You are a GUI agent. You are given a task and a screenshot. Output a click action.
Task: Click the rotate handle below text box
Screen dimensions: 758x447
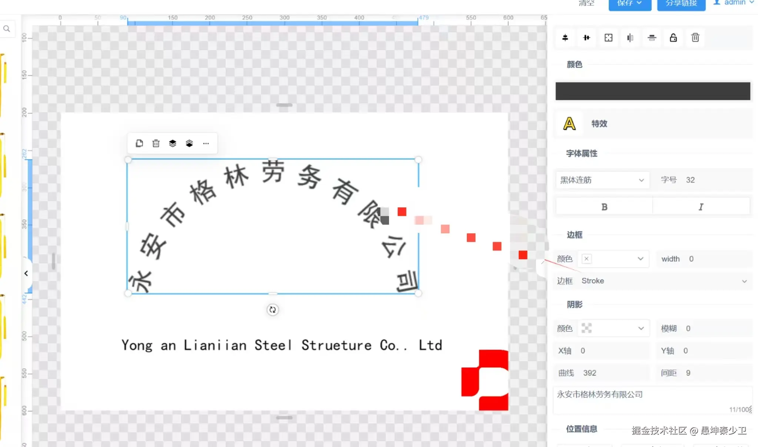pos(273,310)
